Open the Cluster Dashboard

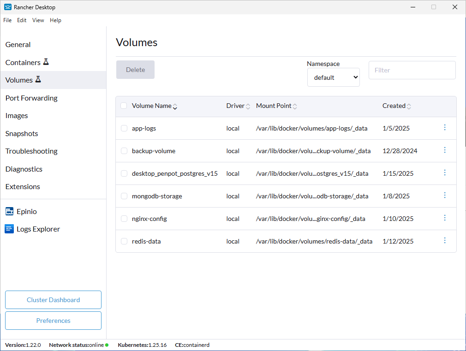(x=53, y=300)
